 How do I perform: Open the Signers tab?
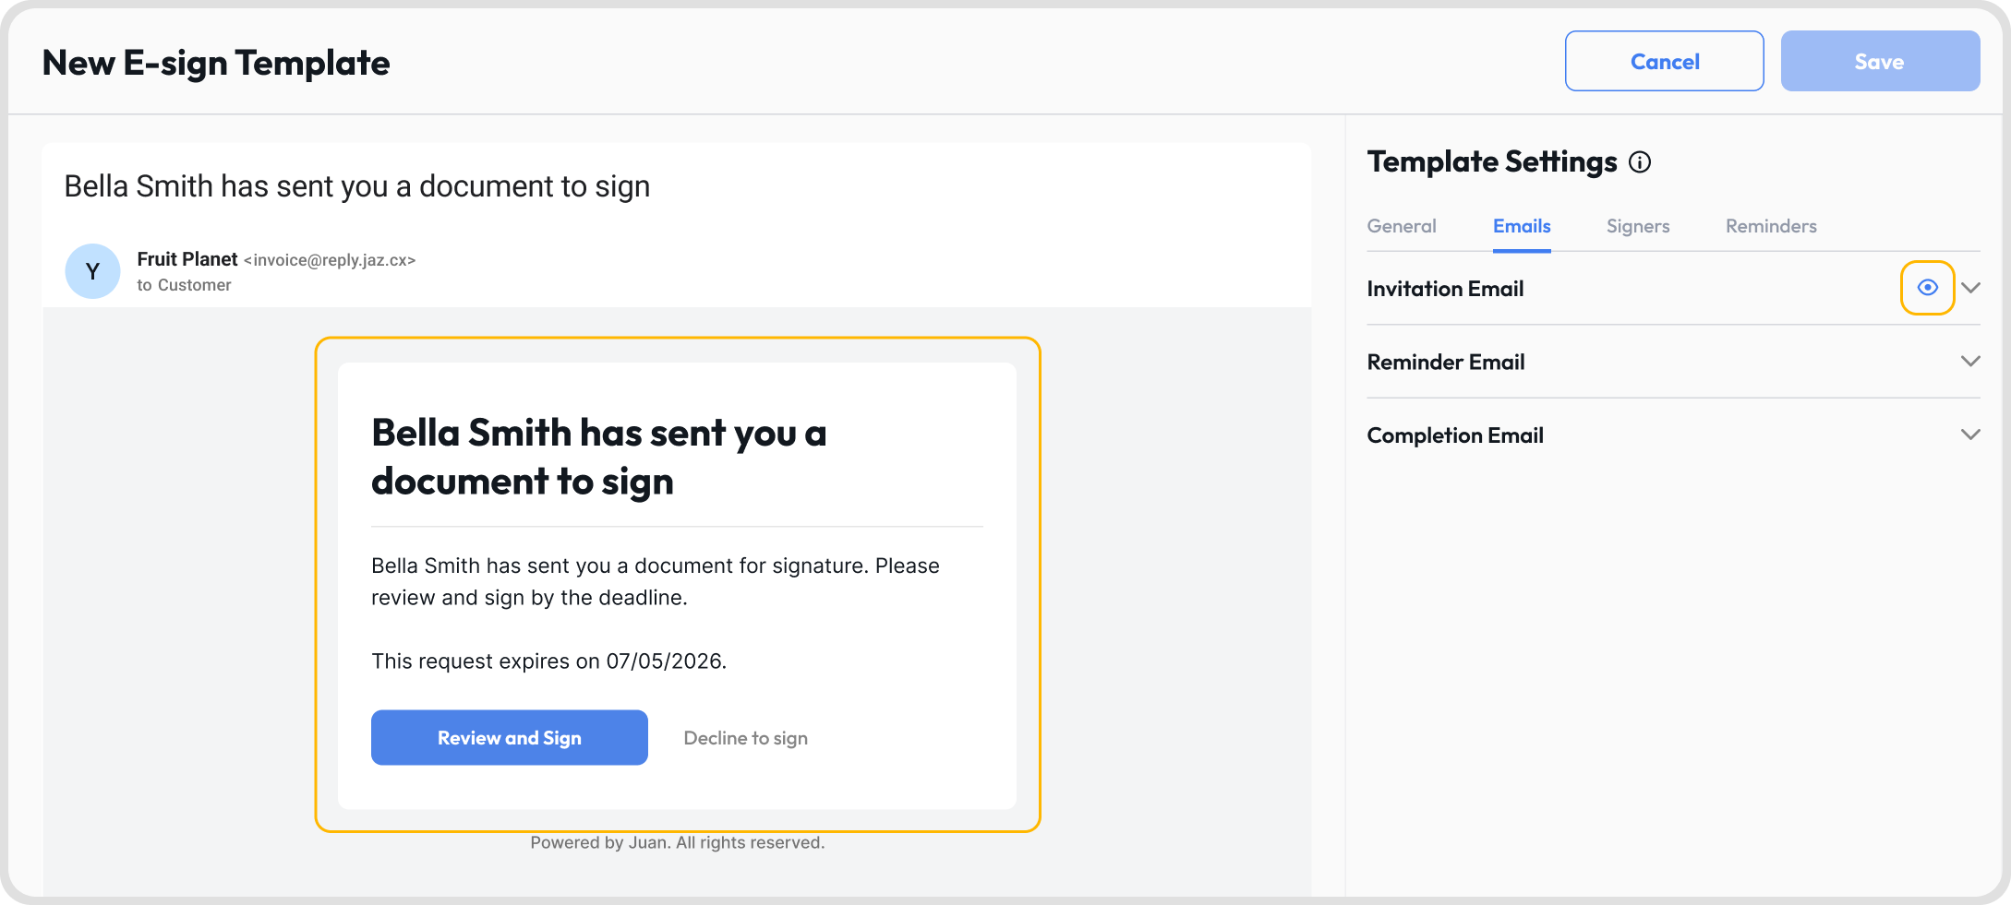[x=1638, y=226]
